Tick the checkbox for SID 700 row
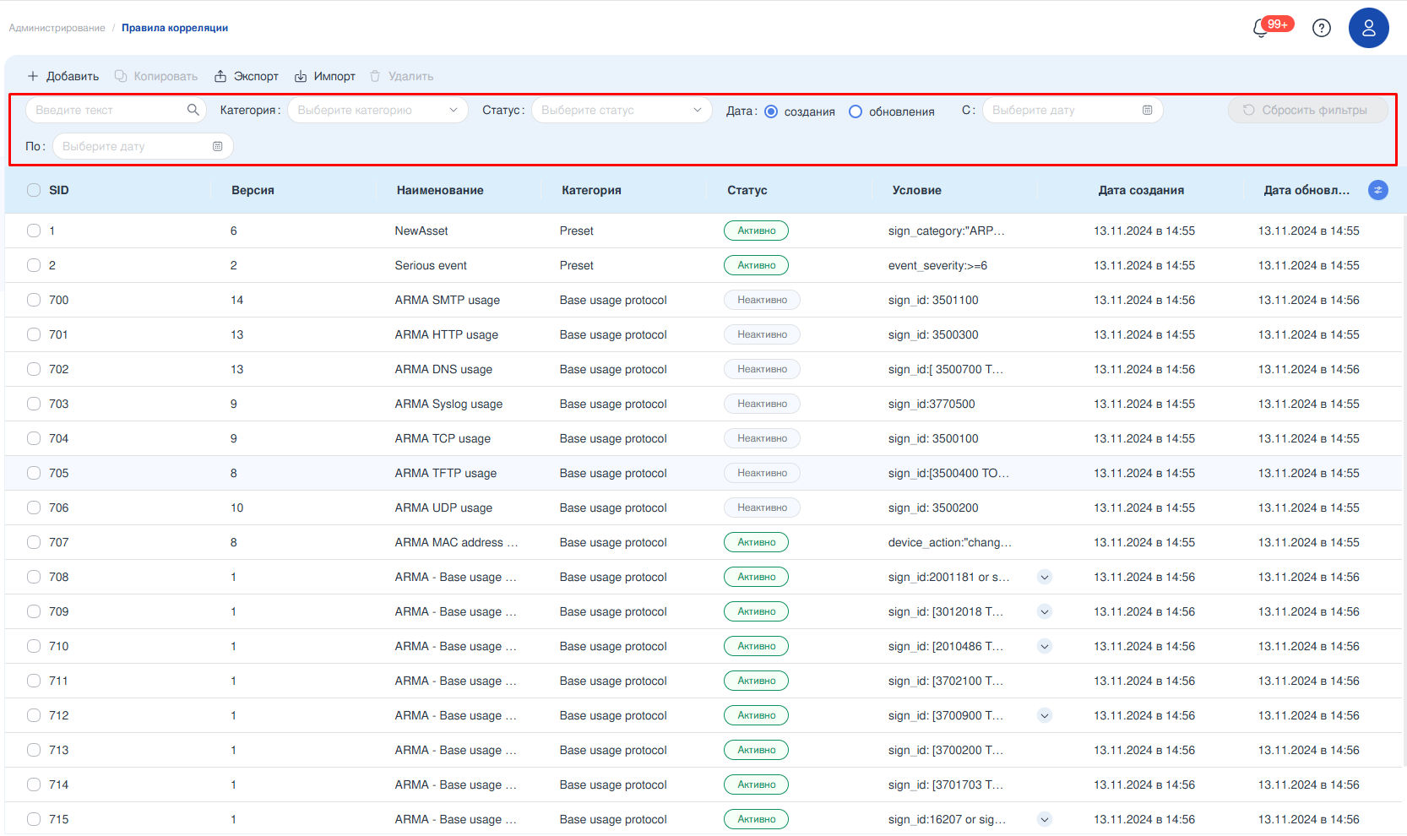The image size is (1407, 836). (x=34, y=300)
